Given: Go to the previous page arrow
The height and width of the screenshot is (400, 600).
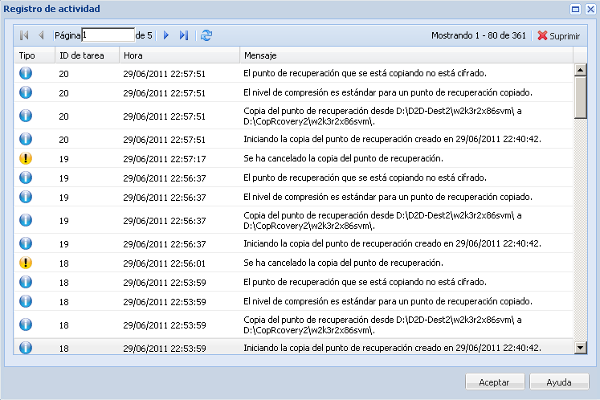Looking at the screenshot, I should click(41, 35).
